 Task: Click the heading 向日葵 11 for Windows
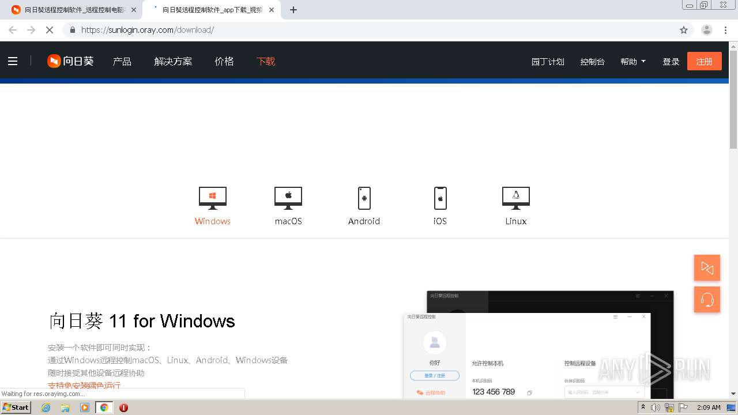pyautogui.click(x=142, y=321)
